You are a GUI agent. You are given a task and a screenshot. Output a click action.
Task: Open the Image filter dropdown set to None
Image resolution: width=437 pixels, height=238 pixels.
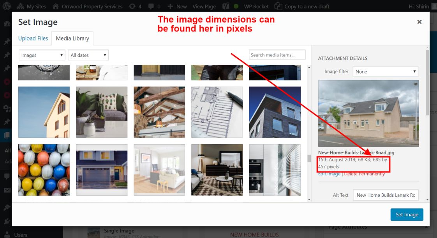(385, 71)
